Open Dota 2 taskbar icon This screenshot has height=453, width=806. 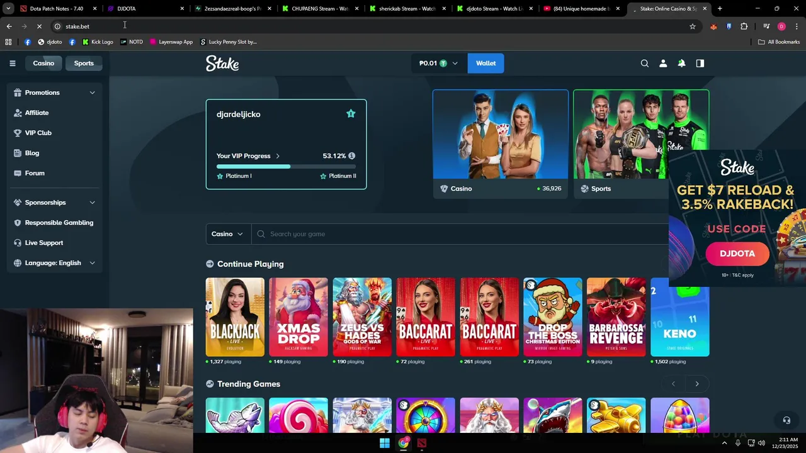422,443
